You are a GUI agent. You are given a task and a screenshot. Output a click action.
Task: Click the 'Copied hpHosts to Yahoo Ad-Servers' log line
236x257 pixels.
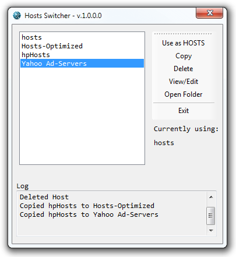(89, 214)
